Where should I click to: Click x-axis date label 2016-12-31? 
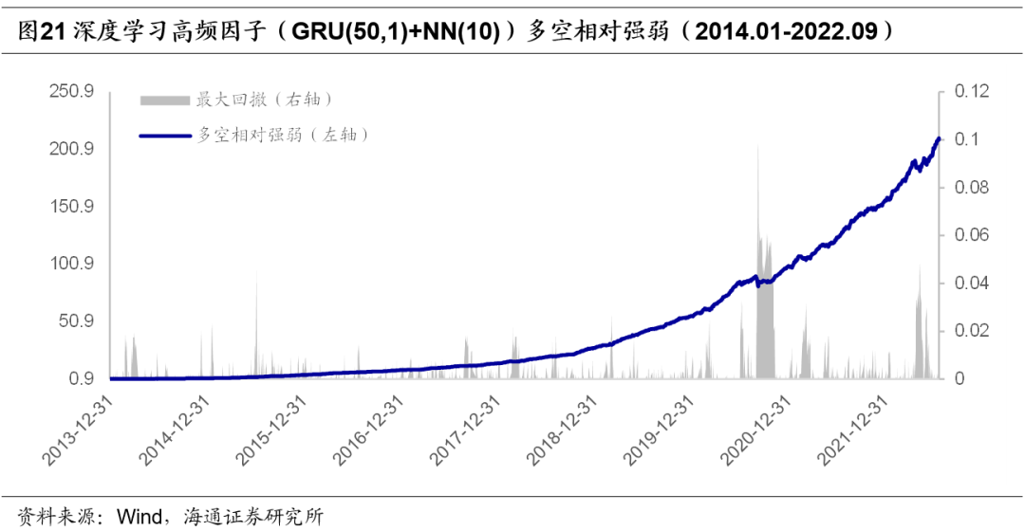click(368, 430)
